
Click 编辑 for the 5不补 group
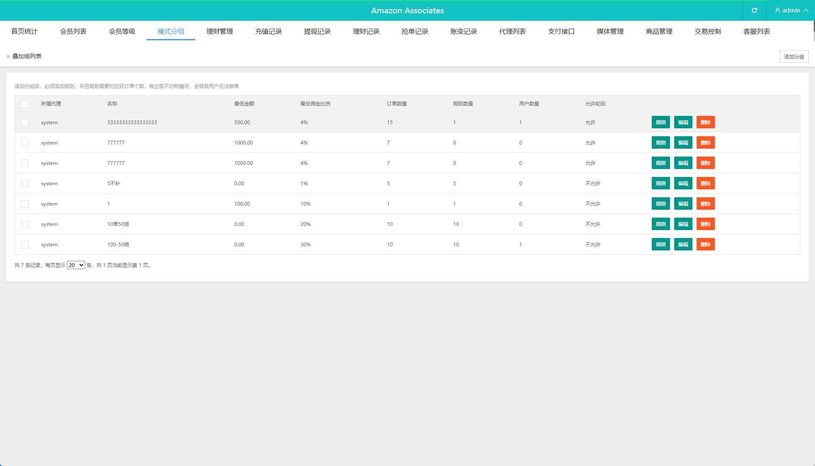[x=683, y=184]
